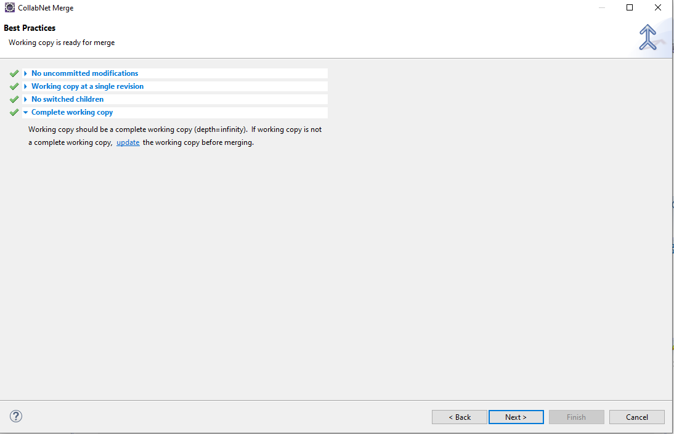Click green checkmark beside No switched children
This screenshot has height=434, width=674.
point(14,99)
